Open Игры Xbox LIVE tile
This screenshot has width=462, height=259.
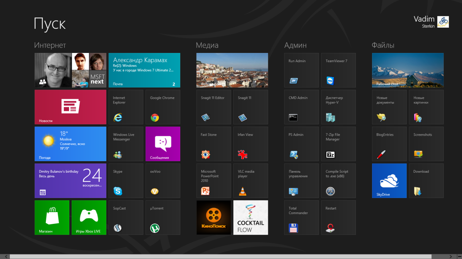point(89,218)
